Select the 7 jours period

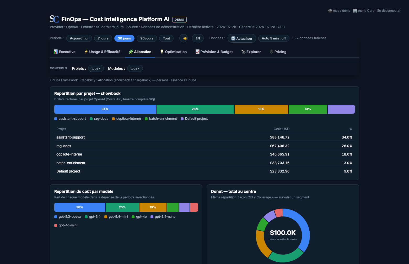pyautogui.click(x=103, y=38)
